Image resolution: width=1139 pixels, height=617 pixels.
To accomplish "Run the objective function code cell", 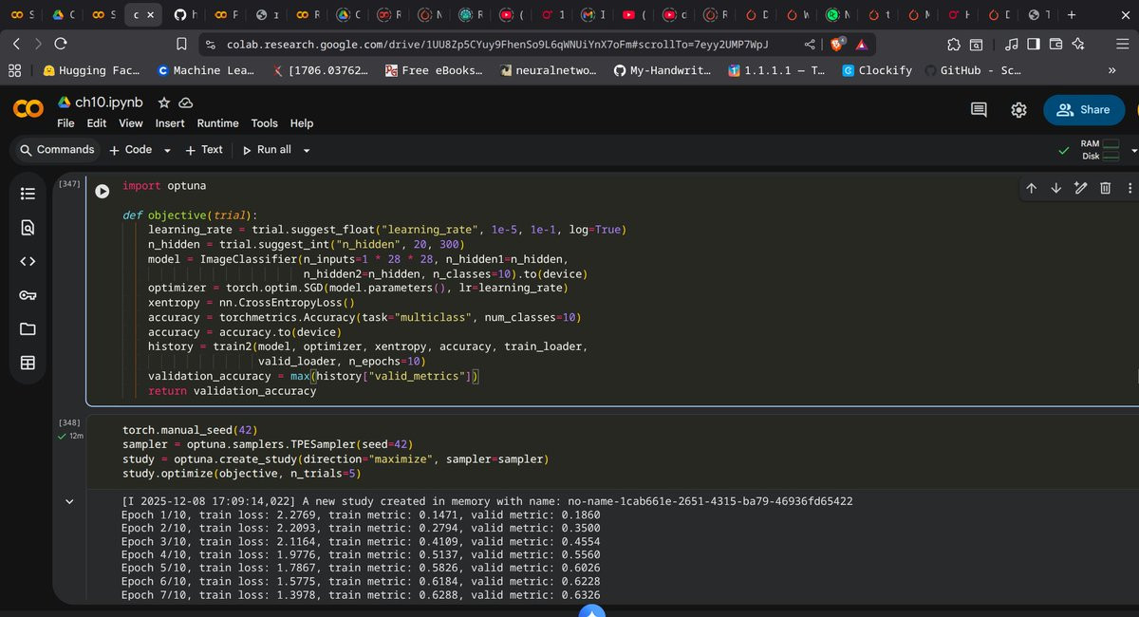I will (x=102, y=191).
